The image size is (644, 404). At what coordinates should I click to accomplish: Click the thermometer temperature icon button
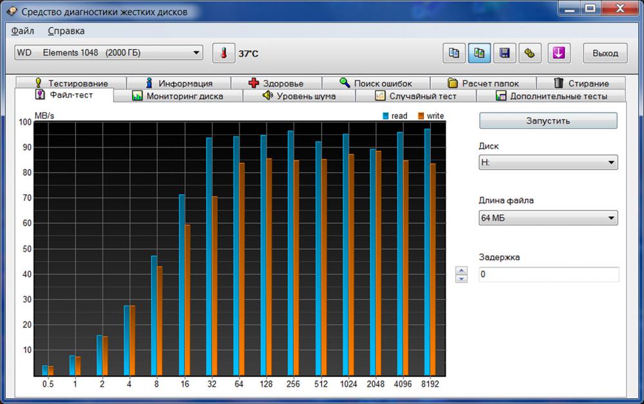coord(223,53)
